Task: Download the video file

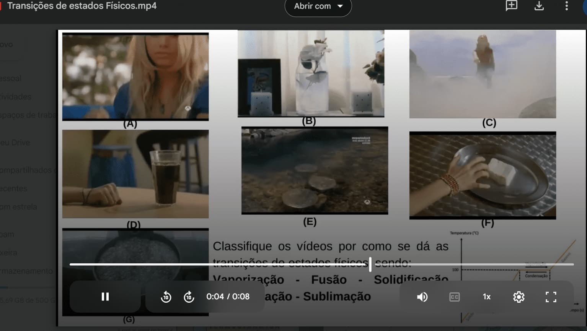Action: (539, 6)
